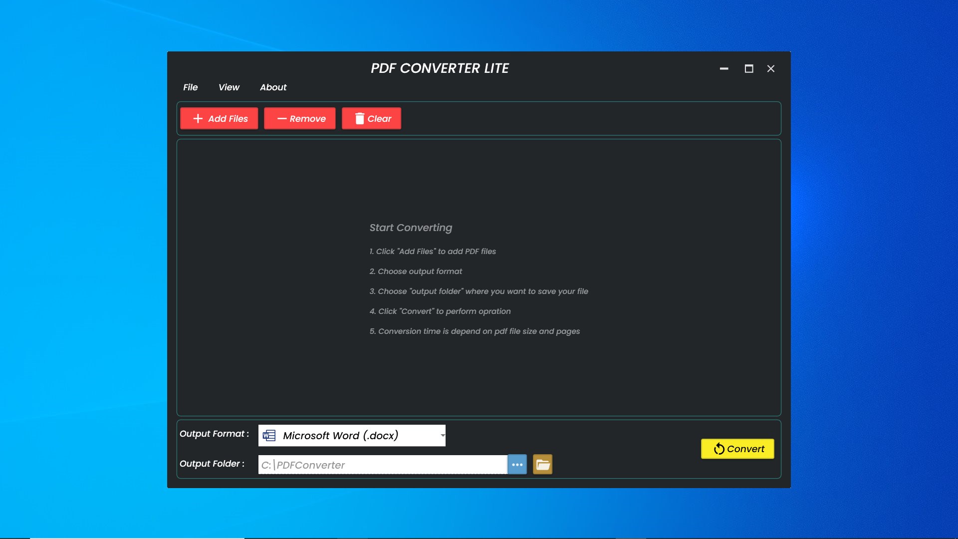Screen dimensions: 958x539
Task: Click the PDF CONVERTER LITE title text
Action: tap(440, 68)
